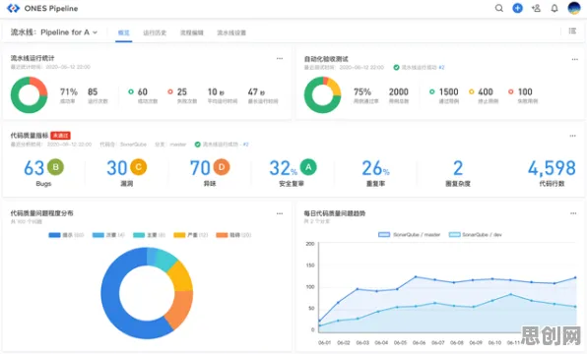This screenshot has height=354, width=587.
Task: Open the user avatar menu
Action: tap(574, 8)
